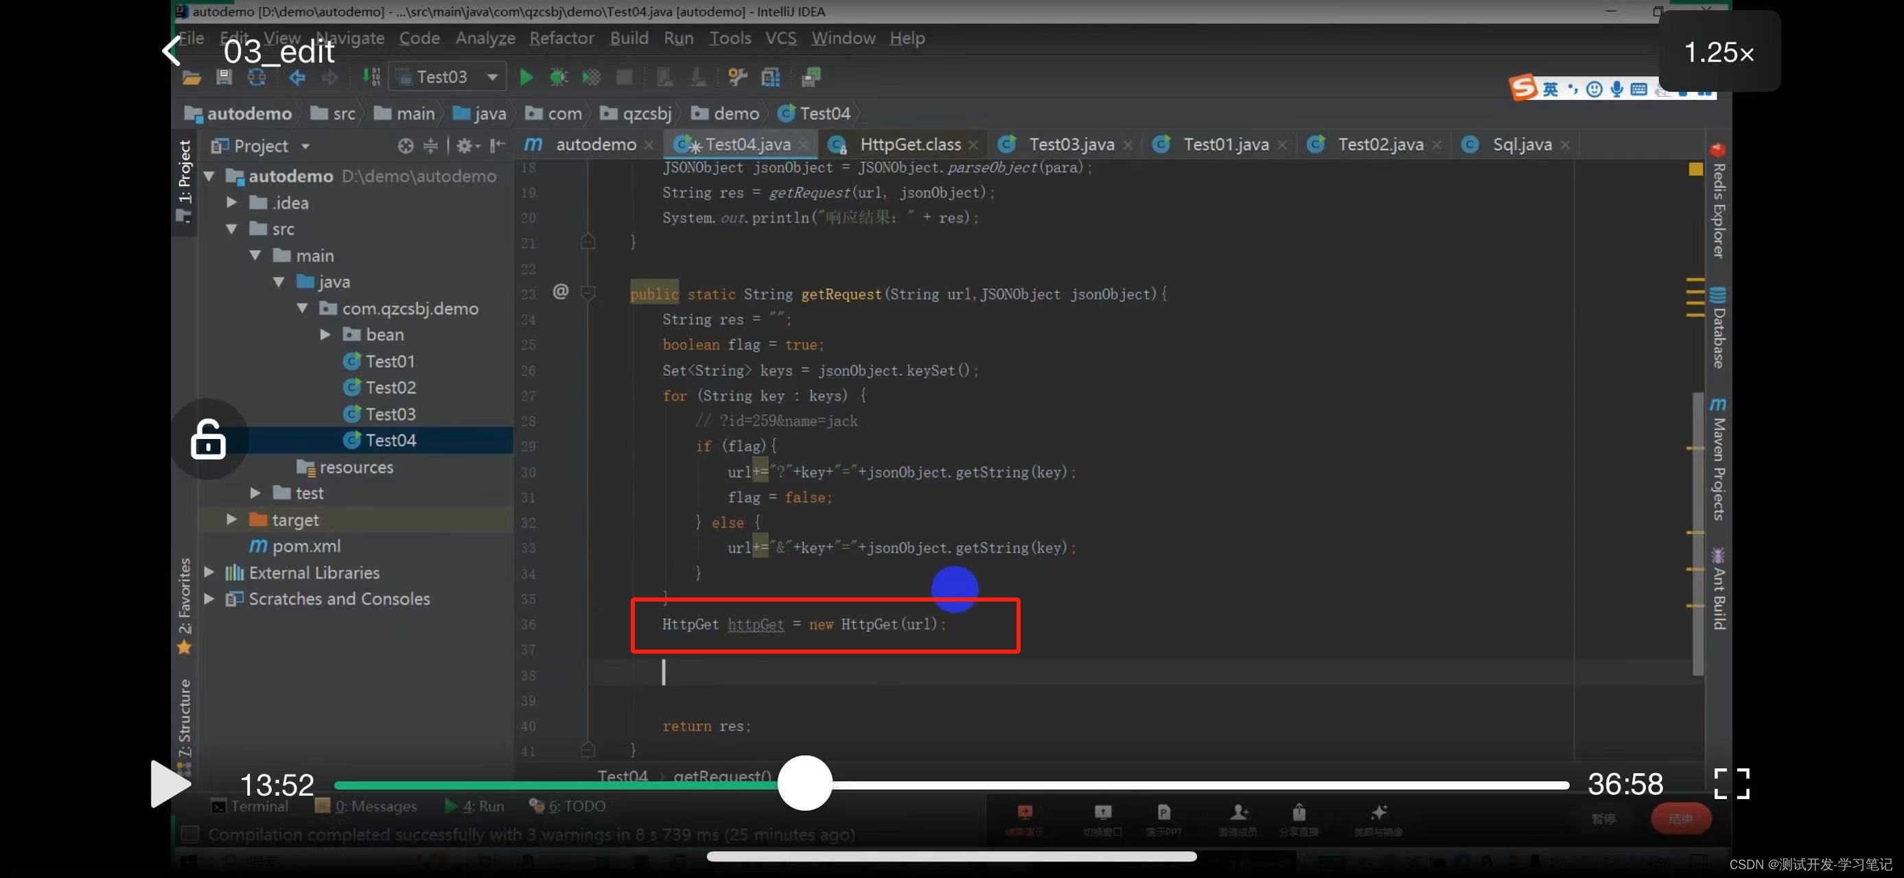This screenshot has height=878, width=1904.
Task: Click the Scroll from Source target icon
Action: pos(405,146)
